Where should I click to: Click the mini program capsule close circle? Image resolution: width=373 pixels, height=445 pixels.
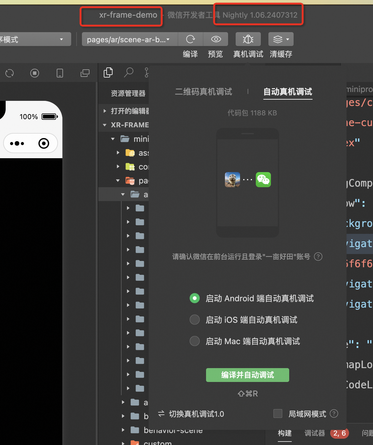(44, 143)
